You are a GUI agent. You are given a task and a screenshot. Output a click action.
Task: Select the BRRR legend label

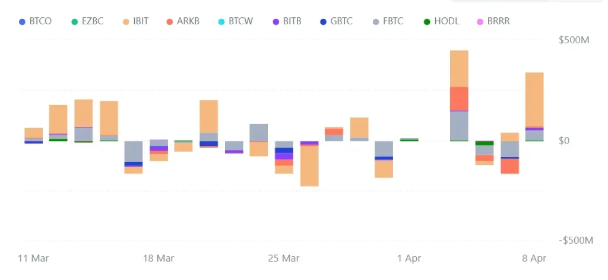click(496, 21)
